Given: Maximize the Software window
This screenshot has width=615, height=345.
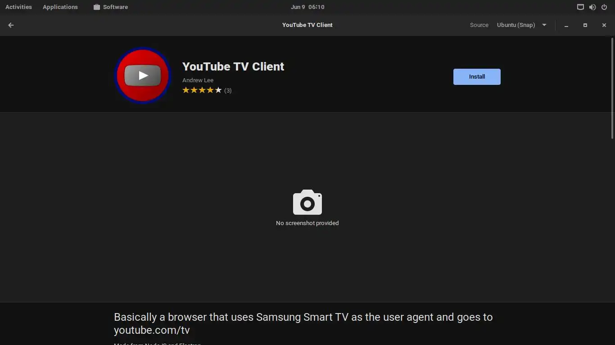Looking at the screenshot, I should pos(585,25).
